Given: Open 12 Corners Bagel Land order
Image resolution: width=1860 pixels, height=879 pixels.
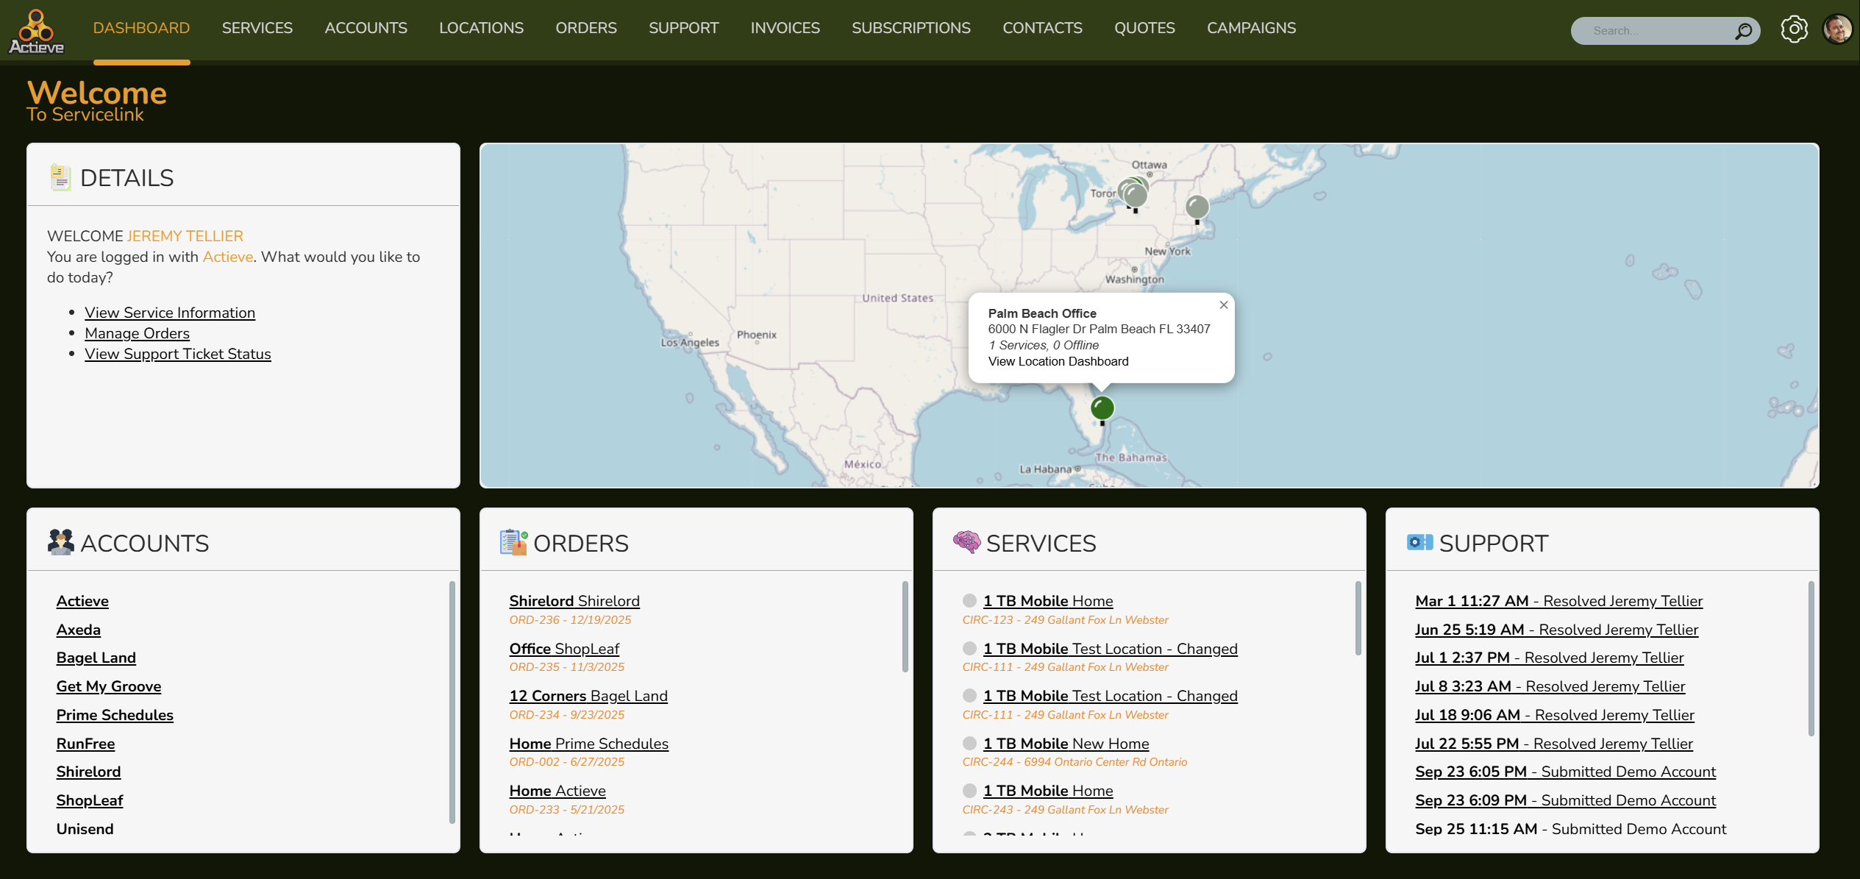Looking at the screenshot, I should click(x=588, y=696).
